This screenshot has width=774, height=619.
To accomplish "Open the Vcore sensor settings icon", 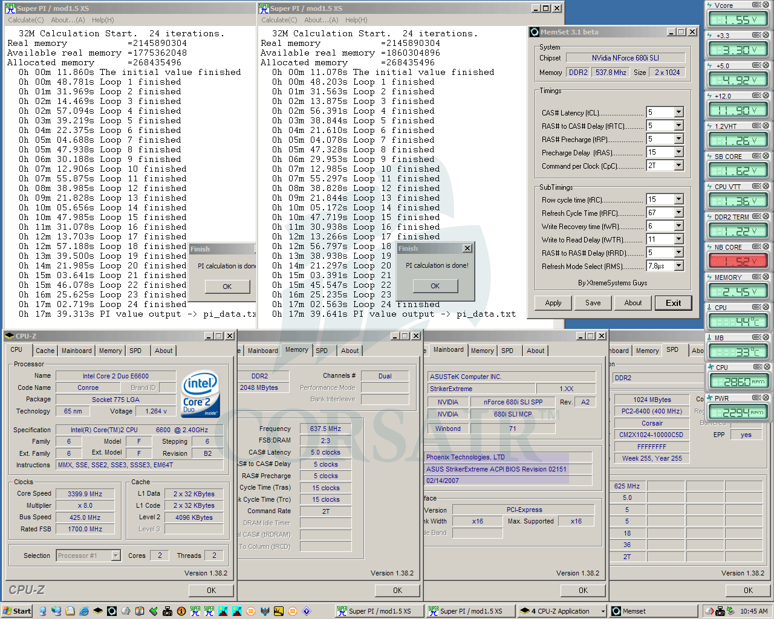I will click(x=756, y=5).
